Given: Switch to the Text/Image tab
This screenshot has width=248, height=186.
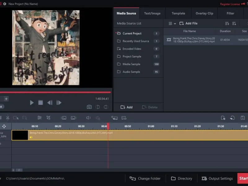Looking at the screenshot, I should tap(152, 13).
